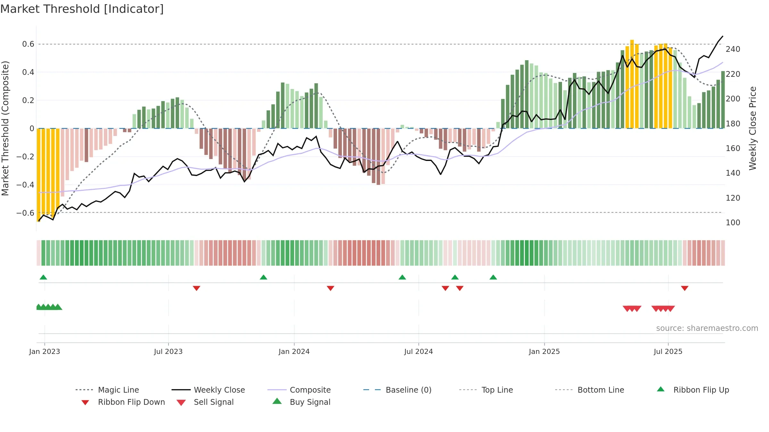Click the Ribbon Flip Down marker near August 2023
The height and width of the screenshot is (432, 769).
pos(196,288)
